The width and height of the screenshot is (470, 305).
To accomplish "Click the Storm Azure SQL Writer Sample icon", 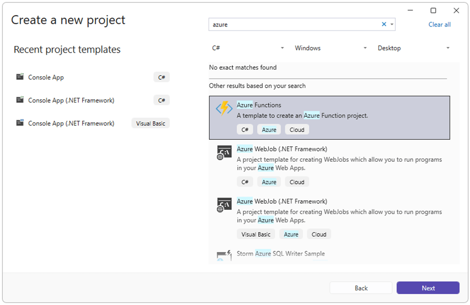I will pos(224,255).
